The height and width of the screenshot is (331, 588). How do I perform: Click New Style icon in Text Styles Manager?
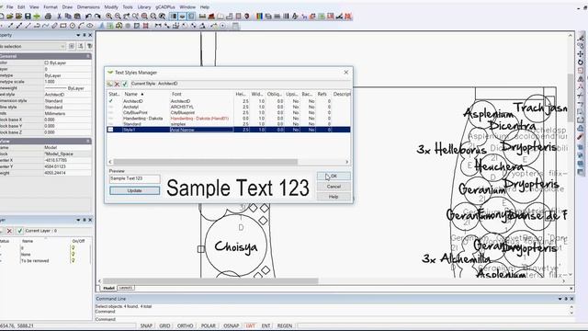point(110,84)
